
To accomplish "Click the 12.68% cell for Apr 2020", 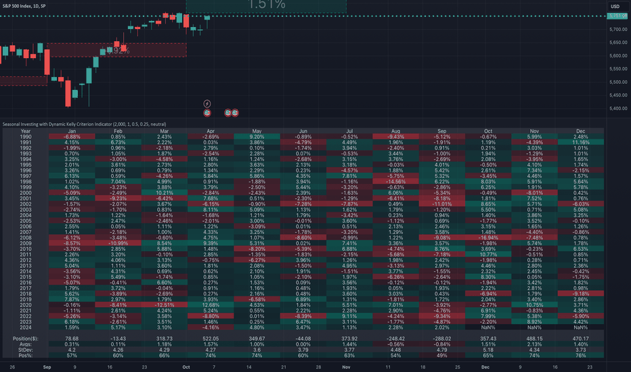I will coord(211,305).
